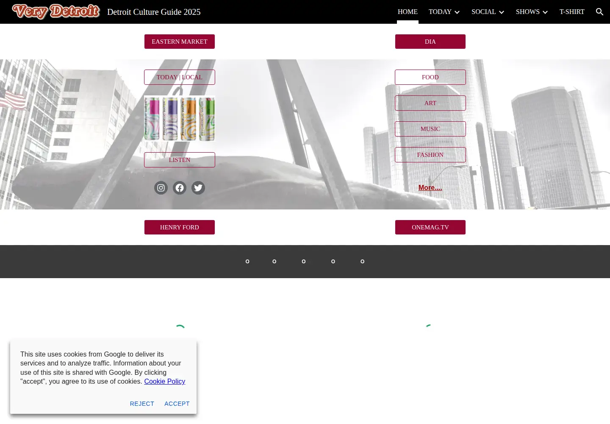Click the HENRY FORD button

[x=180, y=227]
